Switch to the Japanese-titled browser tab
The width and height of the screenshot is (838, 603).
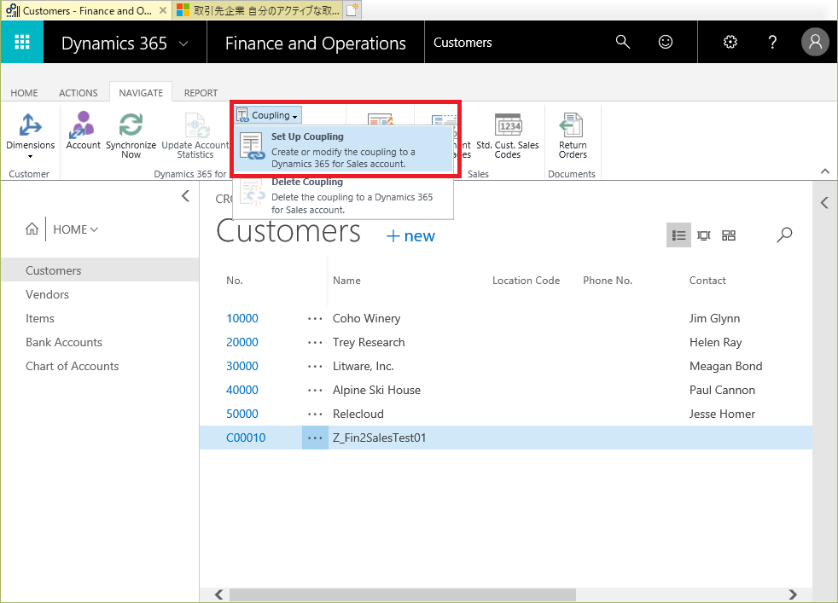258,10
